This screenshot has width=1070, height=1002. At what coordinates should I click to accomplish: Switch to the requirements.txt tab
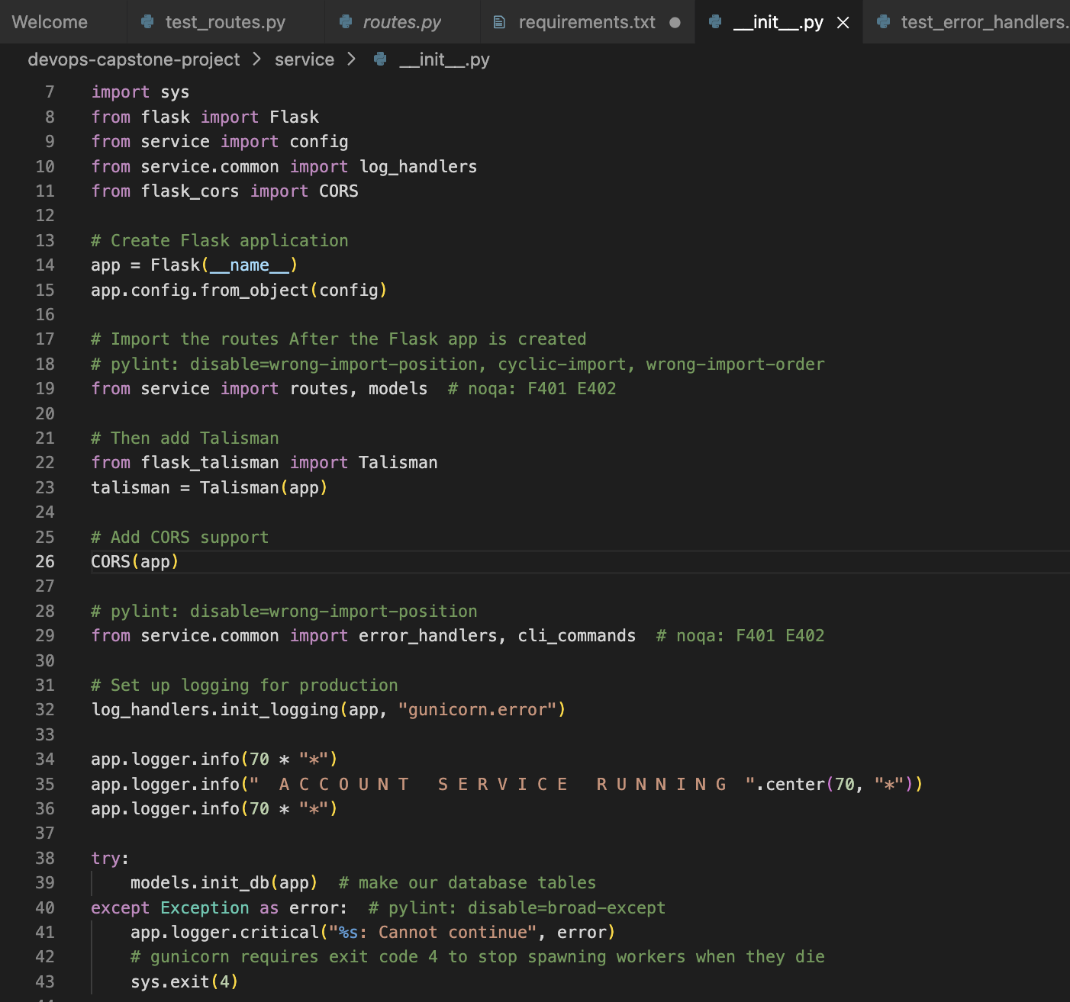pos(587,22)
